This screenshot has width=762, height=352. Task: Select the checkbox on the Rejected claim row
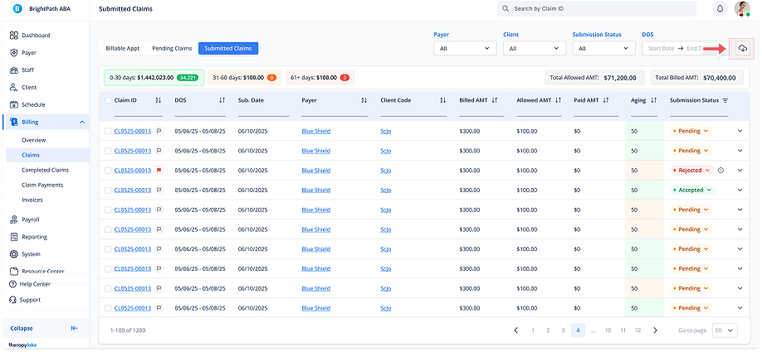click(x=108, y=171)
